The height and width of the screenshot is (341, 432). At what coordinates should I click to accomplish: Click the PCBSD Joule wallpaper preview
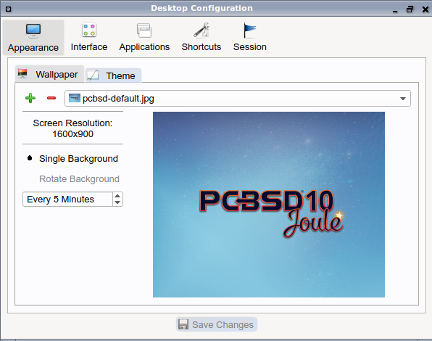[269, 205]
